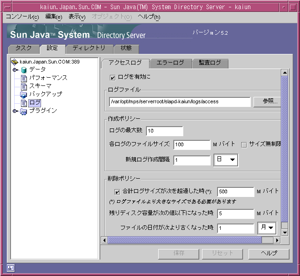The width and height of the screenshot is (300, 276).
Task: Click the scroll left arrow
Action: coord(104,240)
